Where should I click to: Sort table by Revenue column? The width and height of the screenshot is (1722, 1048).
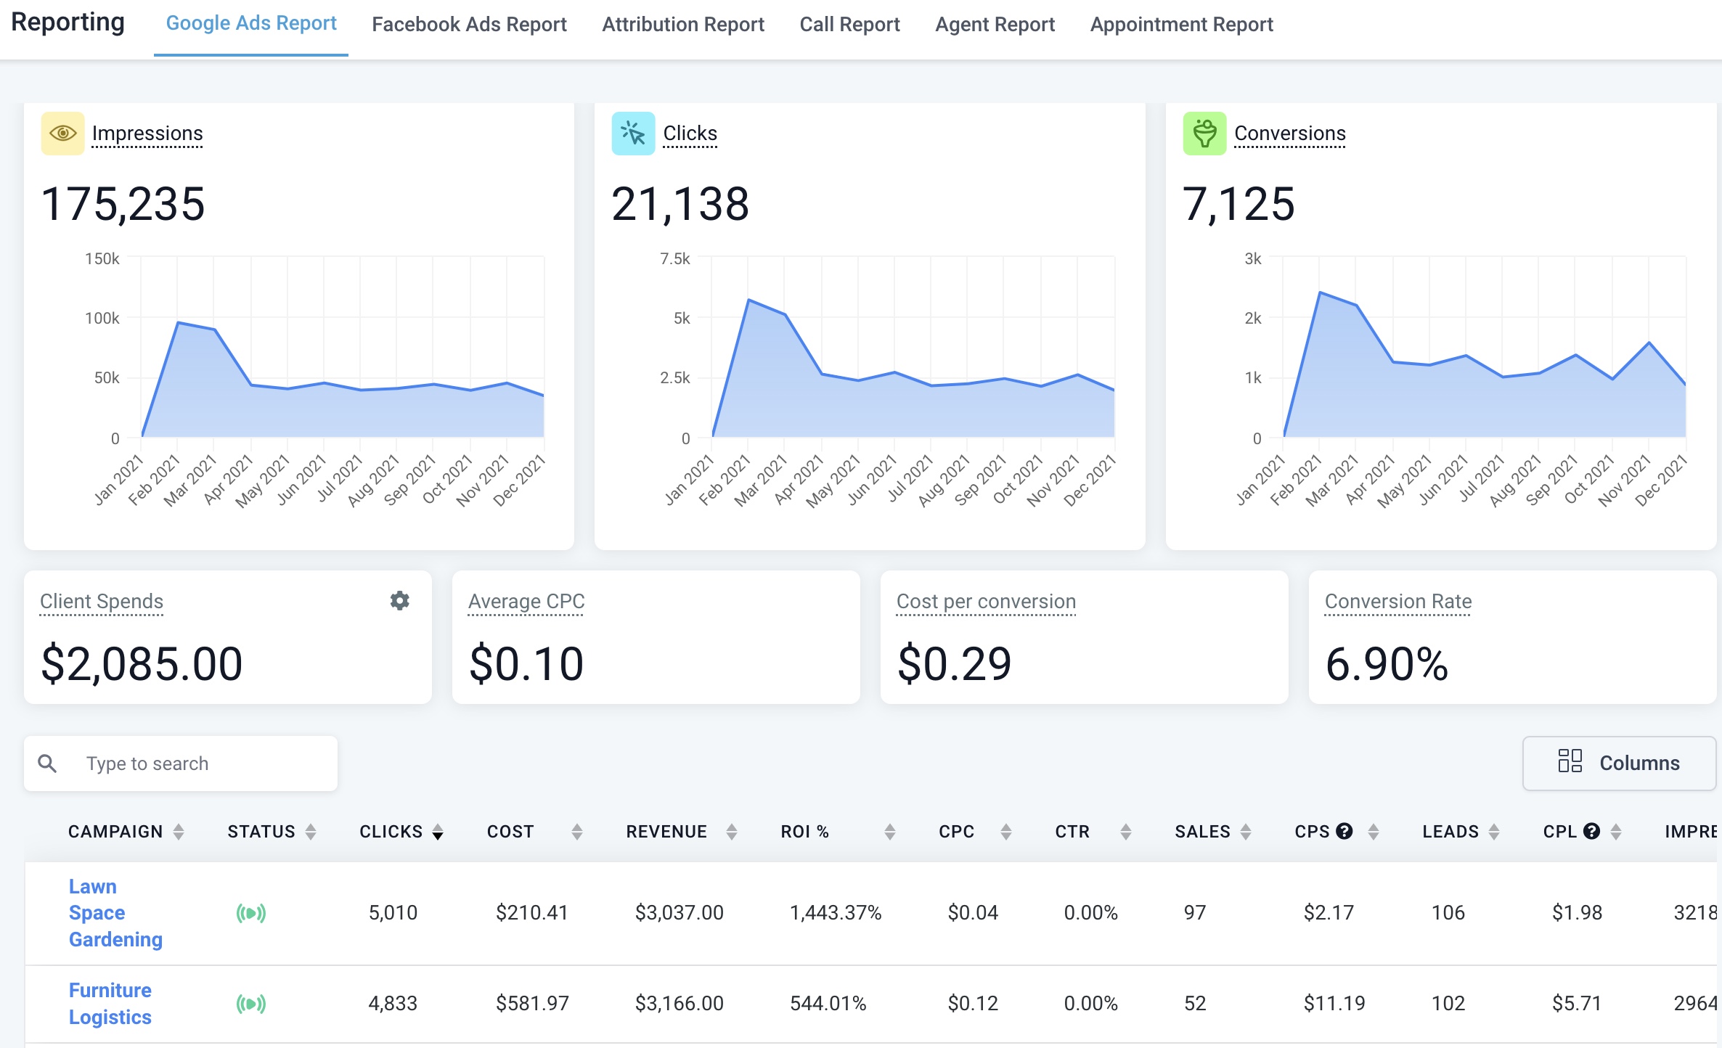(x=732, y=832)
